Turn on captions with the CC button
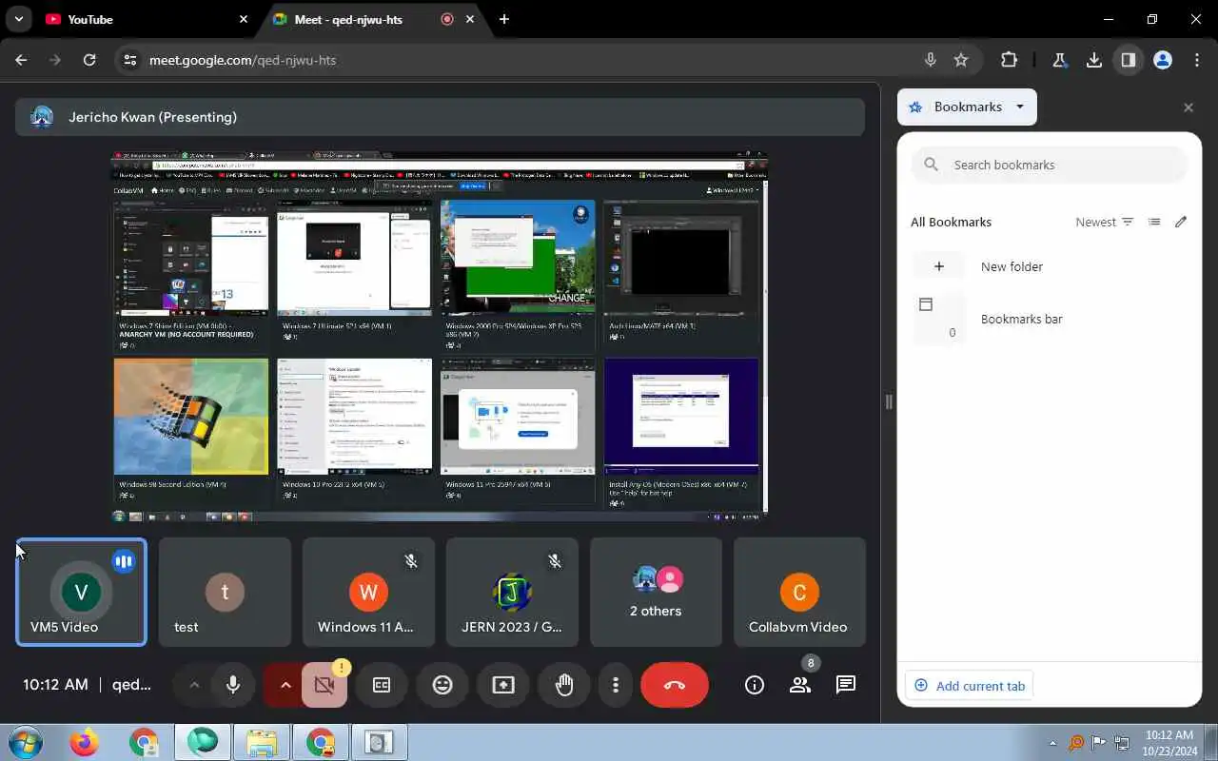The height and width of the screenshot is (761, 1218). [x=382, y=685]
